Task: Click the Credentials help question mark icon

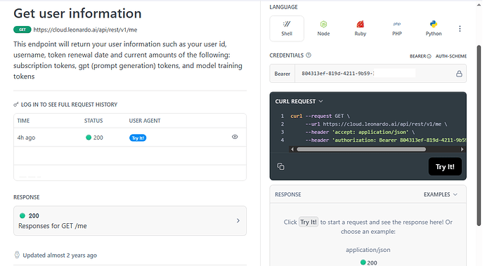Action: [309, 55]
